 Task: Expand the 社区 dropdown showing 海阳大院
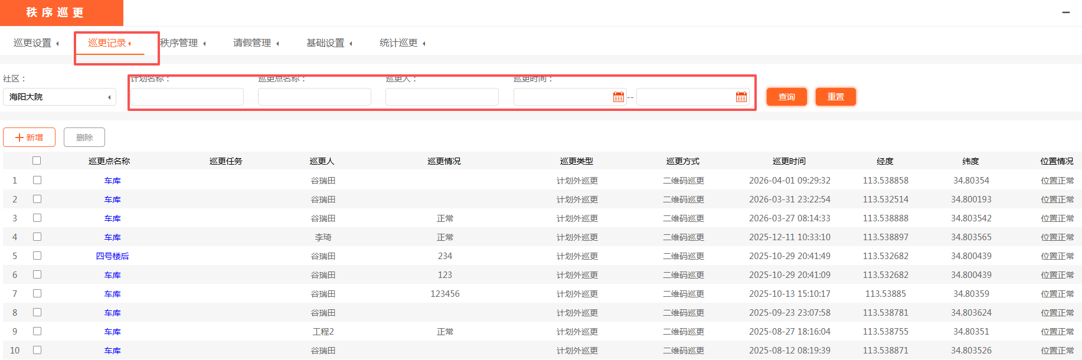pyautogui.click(x=59, y=97)
